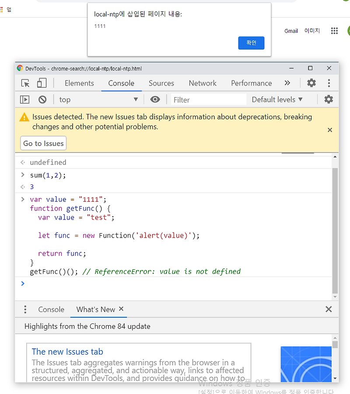Screen dimensions: 350x394
Task: Open the console settings gear icon
Action: point(329,99)
